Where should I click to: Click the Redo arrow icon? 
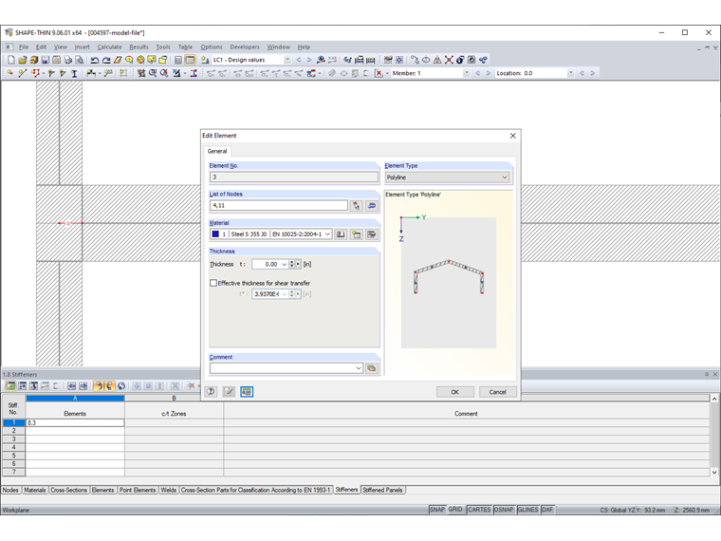106,60
